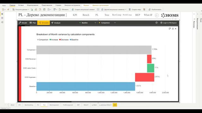Click the text box icon in ribbon
The width and height of the screenshot is (202, 113).
click(98, 9)
